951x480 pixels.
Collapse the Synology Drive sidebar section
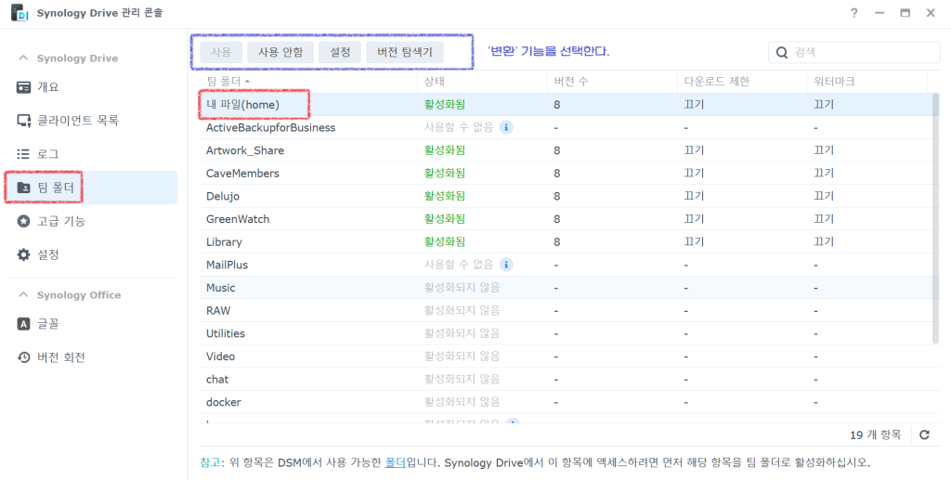pos(23,58)
